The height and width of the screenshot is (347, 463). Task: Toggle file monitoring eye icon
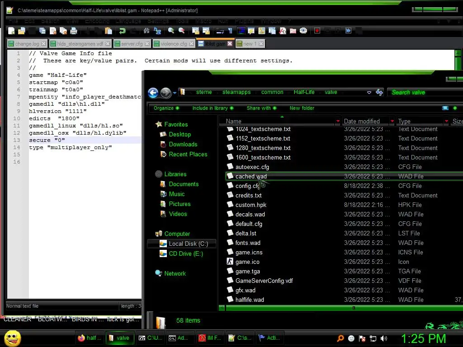303,31
